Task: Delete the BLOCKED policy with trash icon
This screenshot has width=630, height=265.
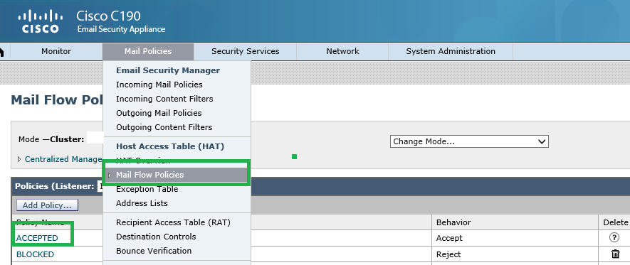Action: click(615, 254)
